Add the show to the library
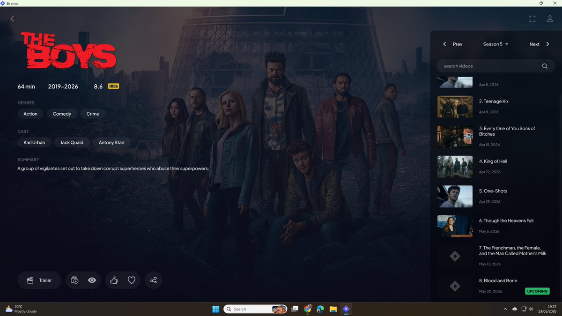The image size is (562, 316). [x=74, y=280]
